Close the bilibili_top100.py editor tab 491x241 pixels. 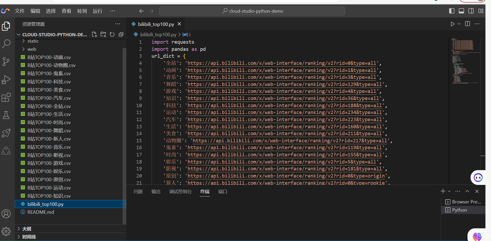tap(179, 24)
